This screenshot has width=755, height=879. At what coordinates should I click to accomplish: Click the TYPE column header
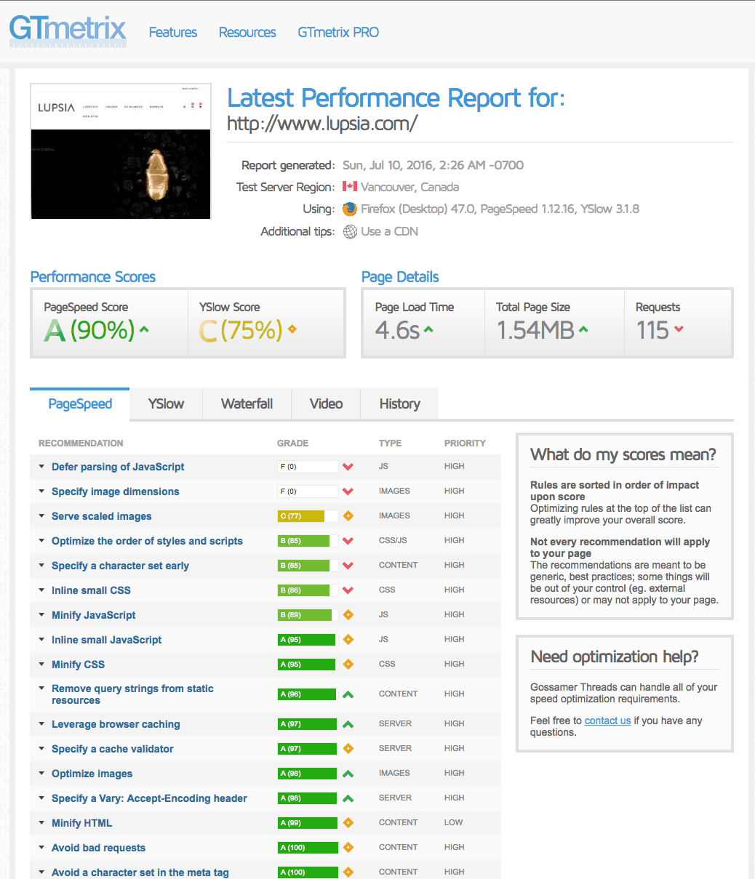pyautogui.click(x=390, y=443)
